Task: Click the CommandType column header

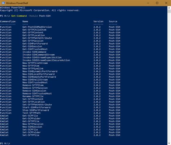Action: point(8,22)
